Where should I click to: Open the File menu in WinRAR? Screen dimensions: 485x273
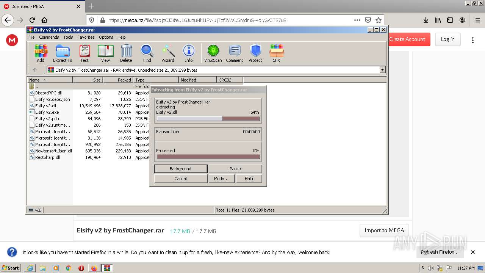tap(31, 37)
